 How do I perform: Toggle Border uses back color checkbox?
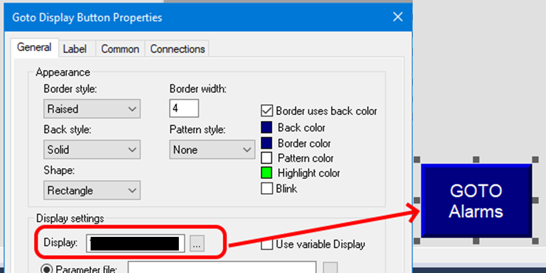pos(266,111)
